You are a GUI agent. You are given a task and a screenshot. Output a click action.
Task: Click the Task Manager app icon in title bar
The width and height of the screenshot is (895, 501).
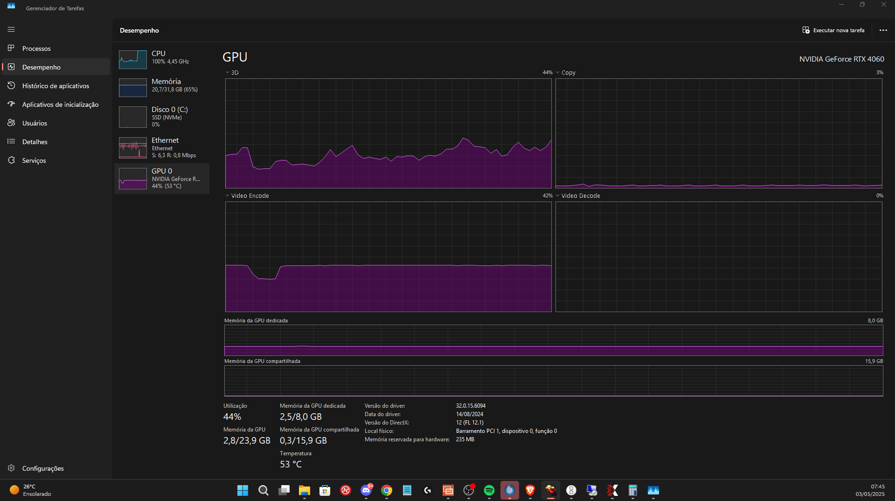coord(11,7)
